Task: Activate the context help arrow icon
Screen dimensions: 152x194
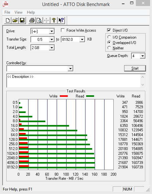Action: click(61, 20)
